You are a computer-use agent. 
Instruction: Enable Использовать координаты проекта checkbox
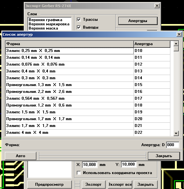pyautogui.click(x=79, y=173)
